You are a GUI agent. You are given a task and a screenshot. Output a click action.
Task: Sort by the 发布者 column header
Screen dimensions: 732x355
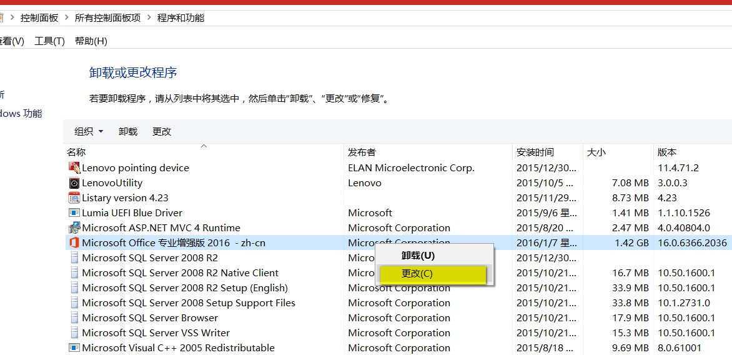click(x=428, y=152)
